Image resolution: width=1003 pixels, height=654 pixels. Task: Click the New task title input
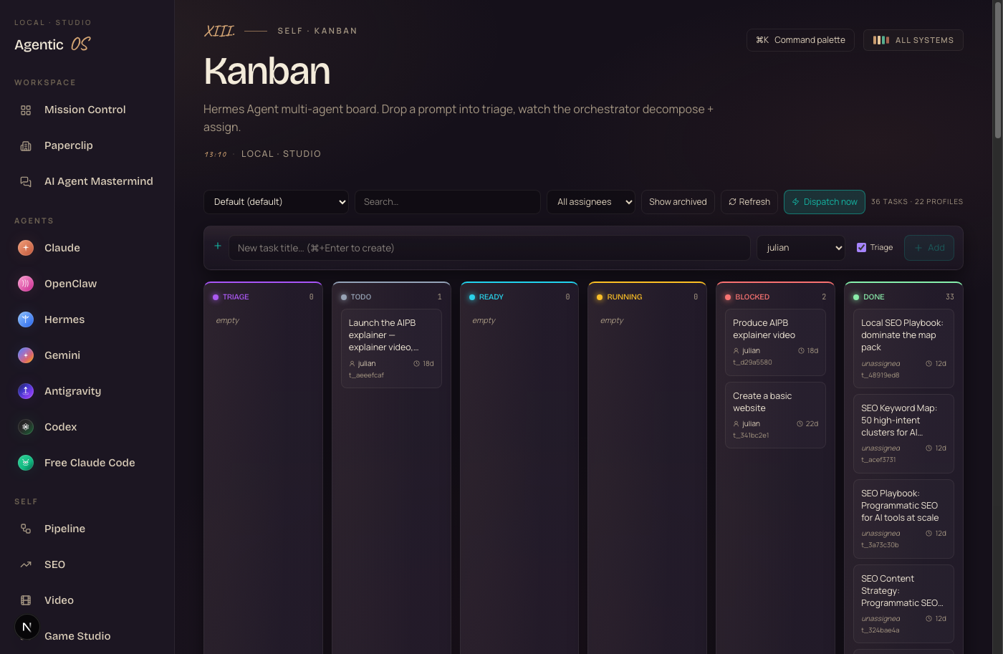pos(489,248)
